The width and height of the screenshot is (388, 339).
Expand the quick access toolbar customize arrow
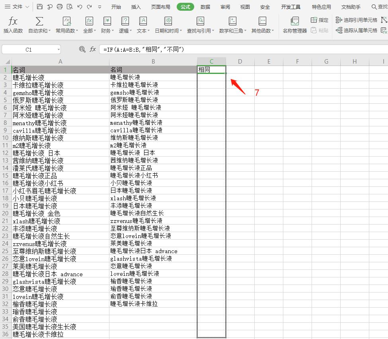pos(100,7)
